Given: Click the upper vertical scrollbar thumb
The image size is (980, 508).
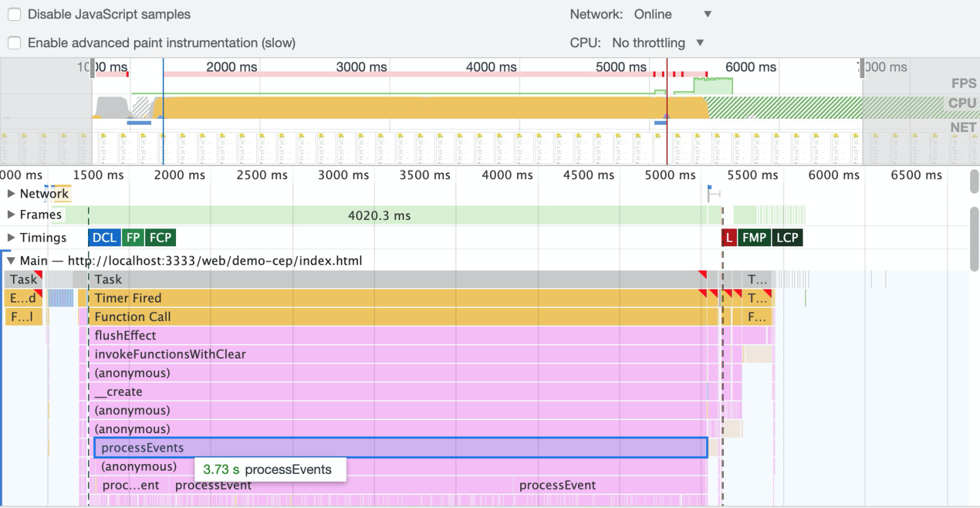Looking at the screenshot, I should pyautogui.click(x=974, y=180).
